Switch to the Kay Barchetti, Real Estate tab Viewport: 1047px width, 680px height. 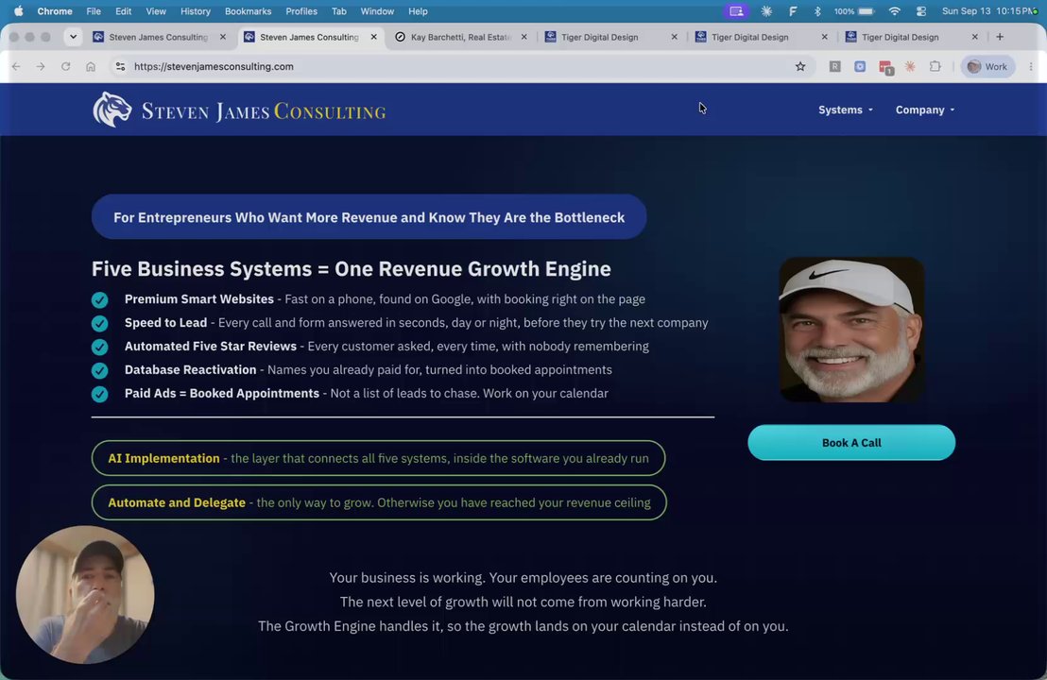461,37
